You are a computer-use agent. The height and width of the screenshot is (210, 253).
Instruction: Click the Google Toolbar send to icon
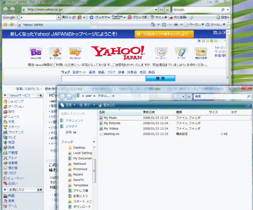click(171, 17)
